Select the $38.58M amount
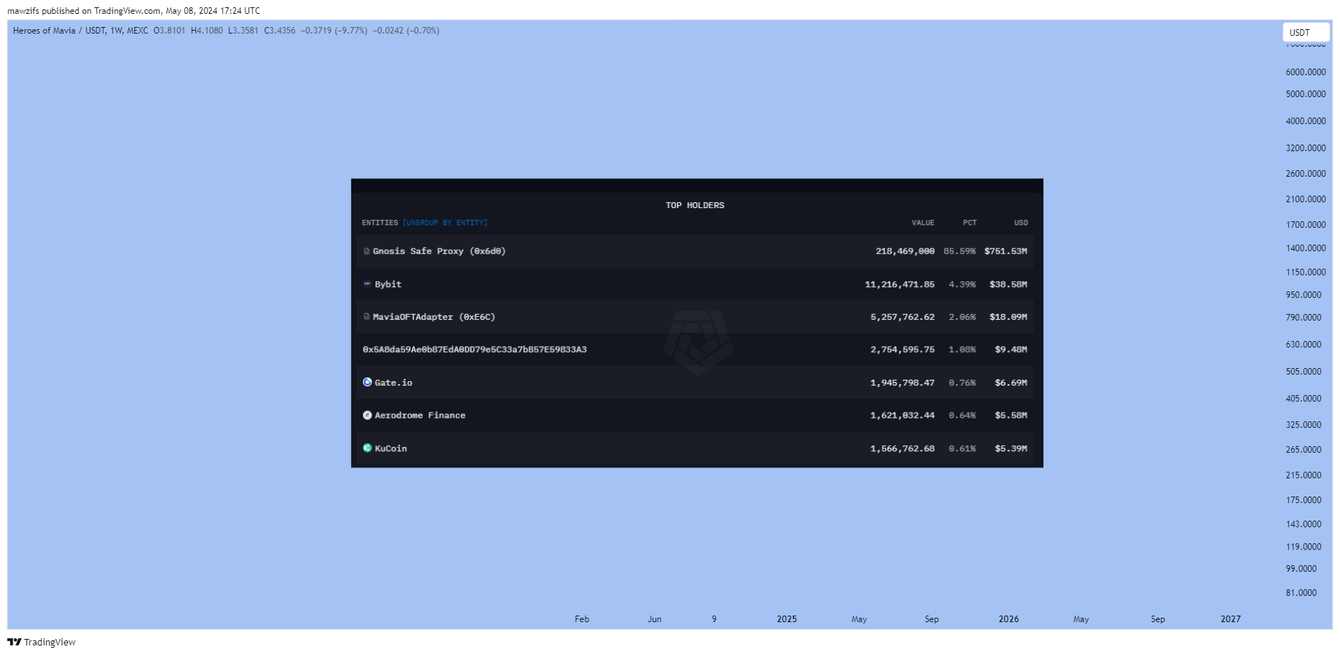The height and width of the screenshot is (655, 1340). click(x=1008, y=284)
